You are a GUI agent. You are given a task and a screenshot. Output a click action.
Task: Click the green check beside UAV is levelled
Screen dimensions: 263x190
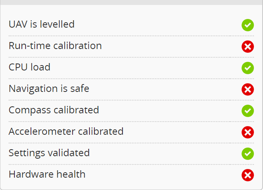click(247, 25)
